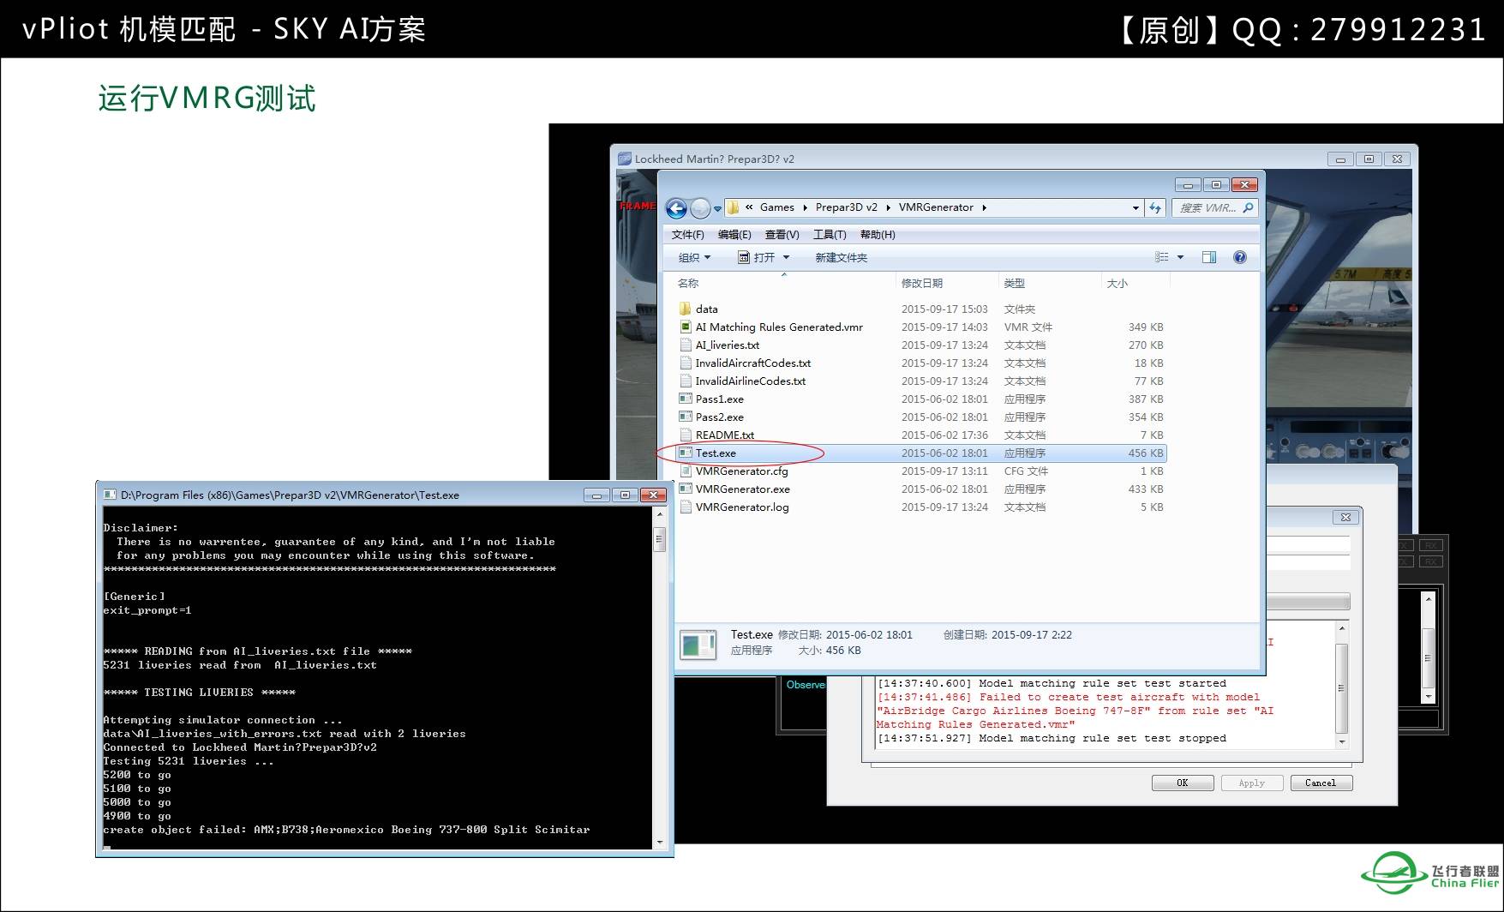The height and width of the screenshot is (912, 1504).
Task: Select the README.txt file icon
Action: point(685,435)
